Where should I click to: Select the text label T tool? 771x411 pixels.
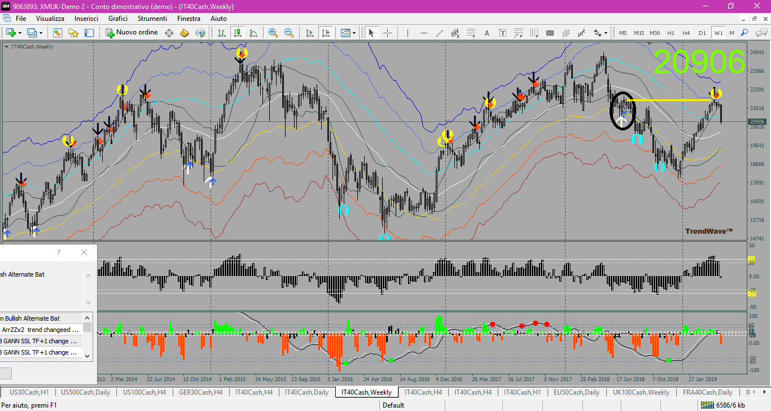pyautogui.click(x=502, y=33)
